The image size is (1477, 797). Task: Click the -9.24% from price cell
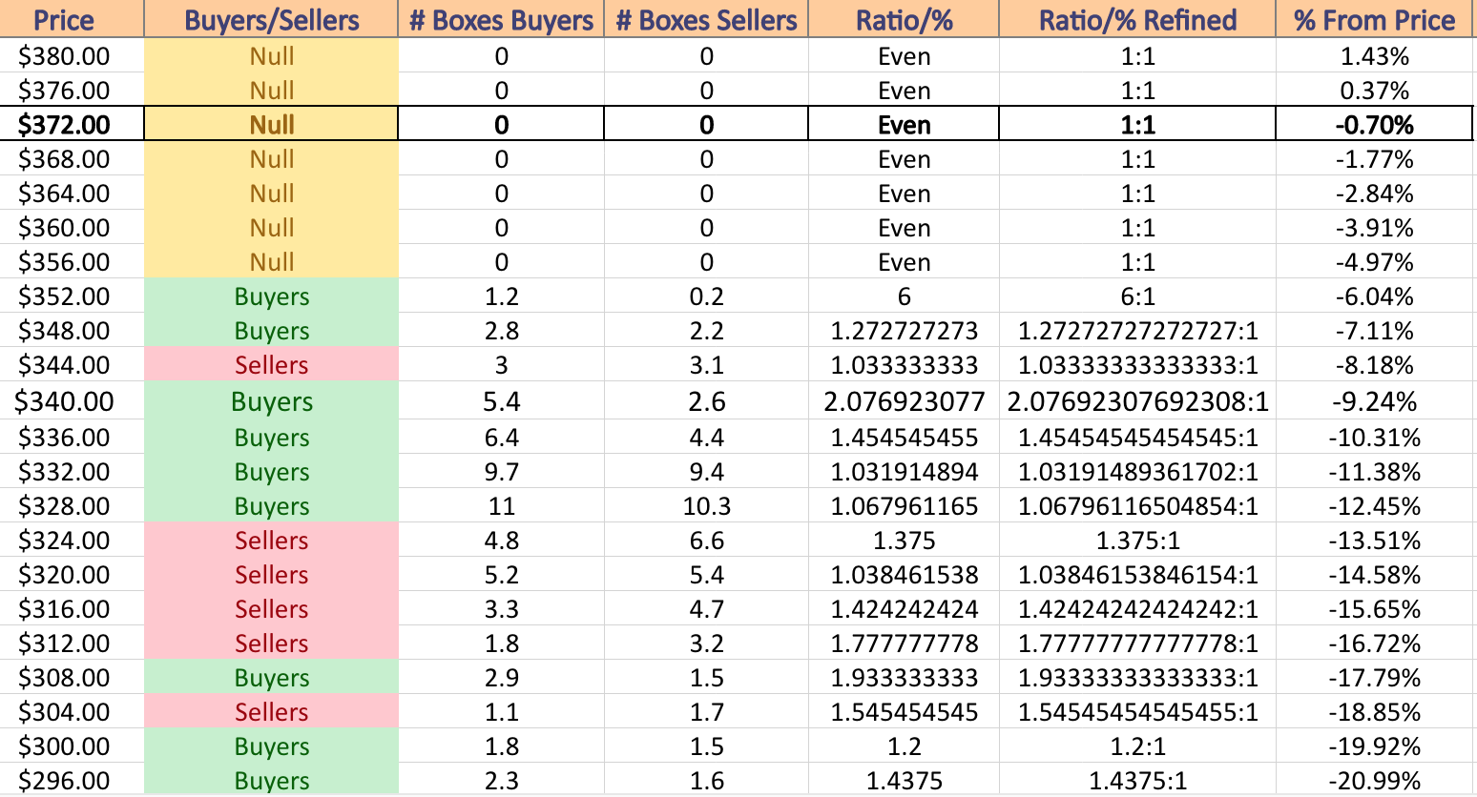(1375, 401)
